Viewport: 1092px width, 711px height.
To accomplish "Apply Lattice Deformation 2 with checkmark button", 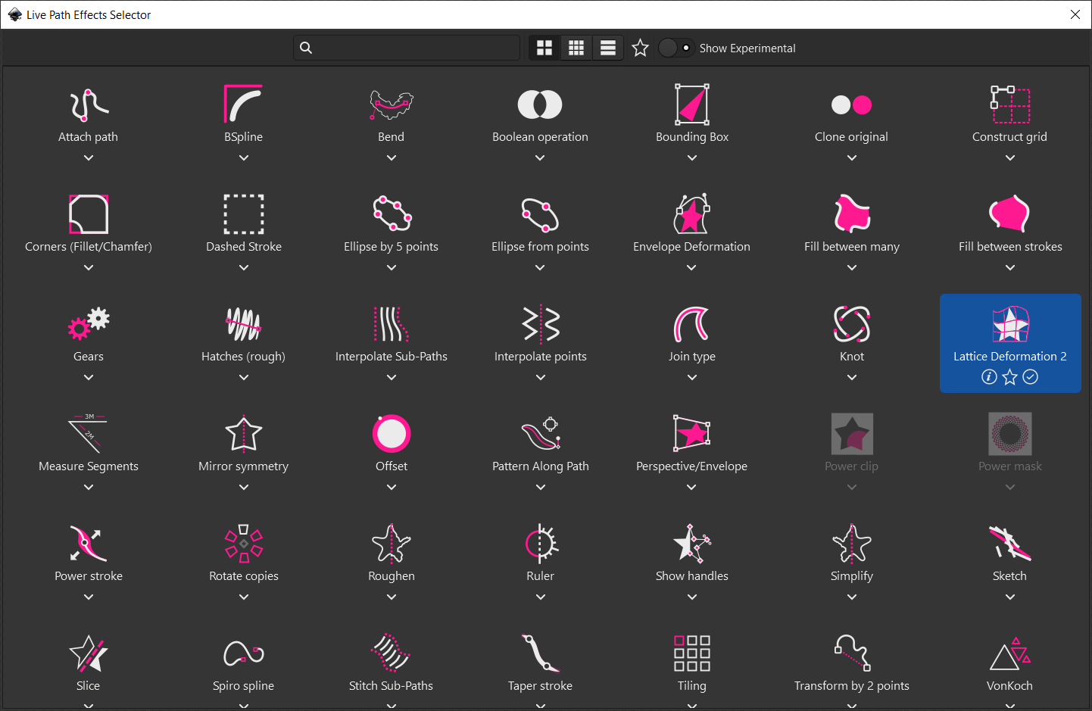I will (x=1031, y=377).
